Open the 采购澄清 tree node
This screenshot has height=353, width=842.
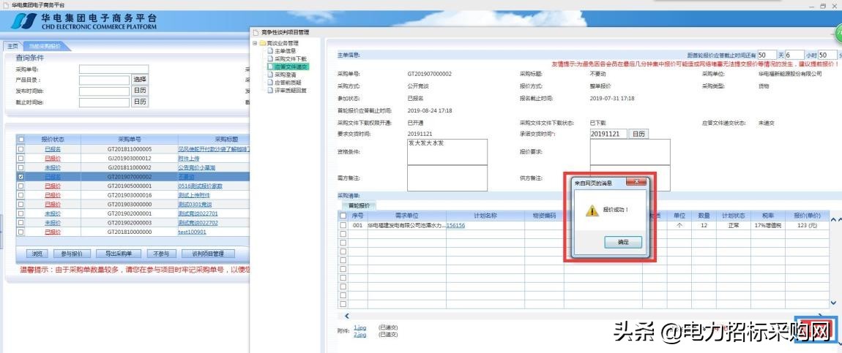(285, 75)
